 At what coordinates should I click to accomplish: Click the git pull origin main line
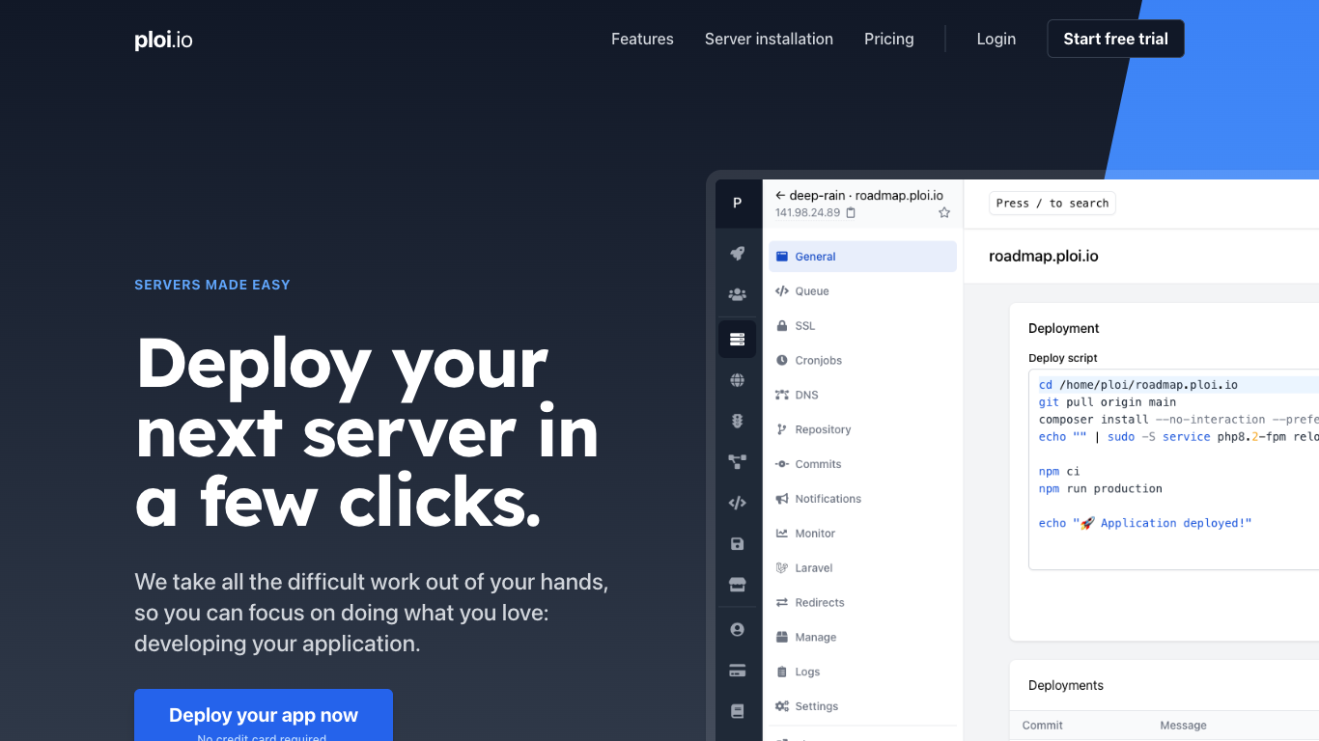coord(1108,402)
